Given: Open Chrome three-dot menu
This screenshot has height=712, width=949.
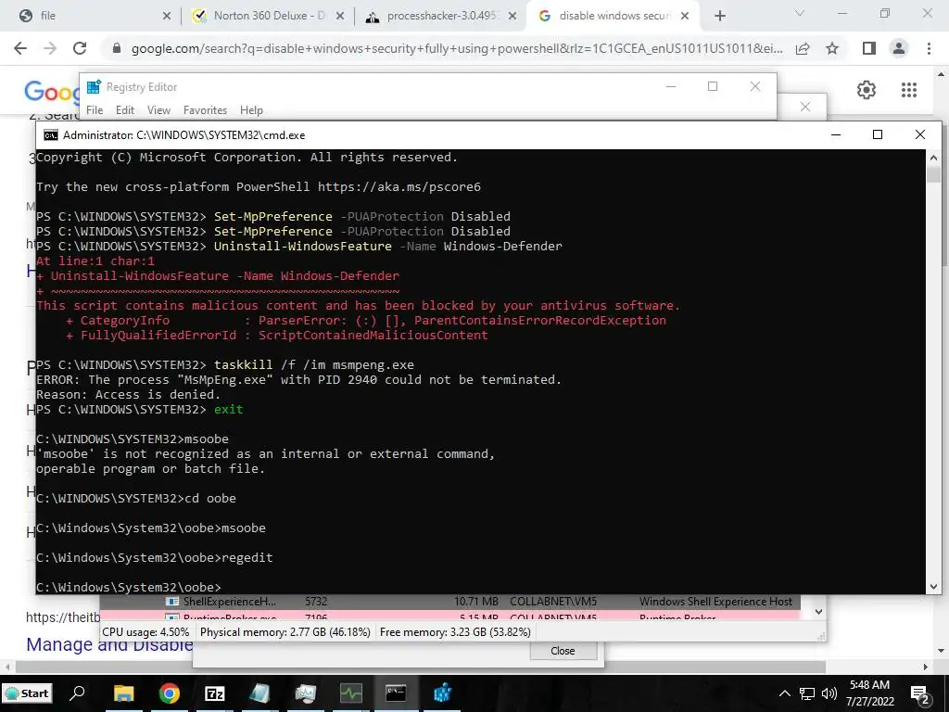Looking at the screenshot, I should click(929, 48).
